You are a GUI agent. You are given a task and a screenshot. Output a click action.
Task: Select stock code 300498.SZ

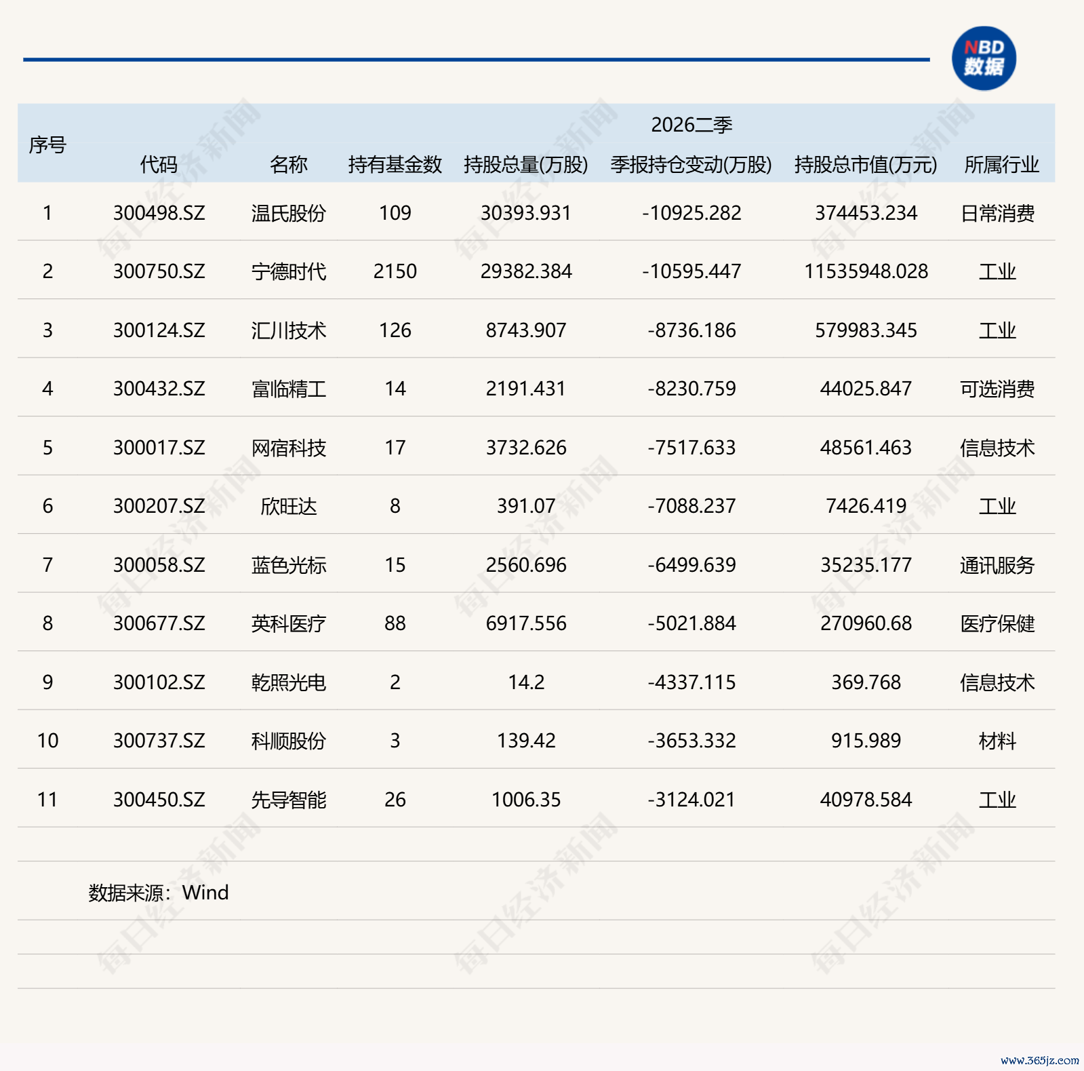pos(159,213)
